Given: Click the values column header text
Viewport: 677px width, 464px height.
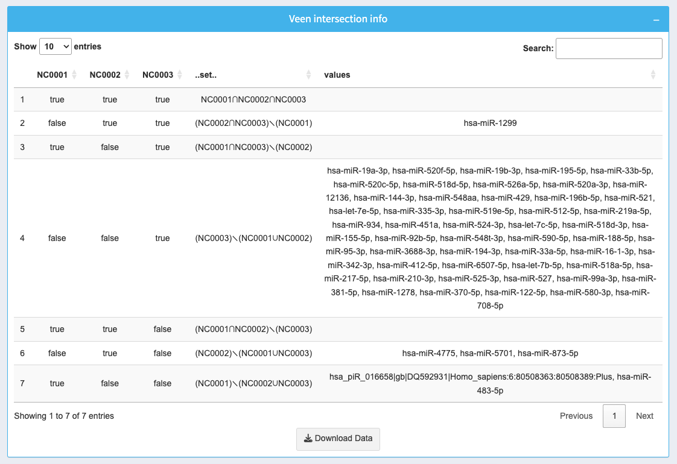Looking at the screenshot, I should [x=337, y=75].
